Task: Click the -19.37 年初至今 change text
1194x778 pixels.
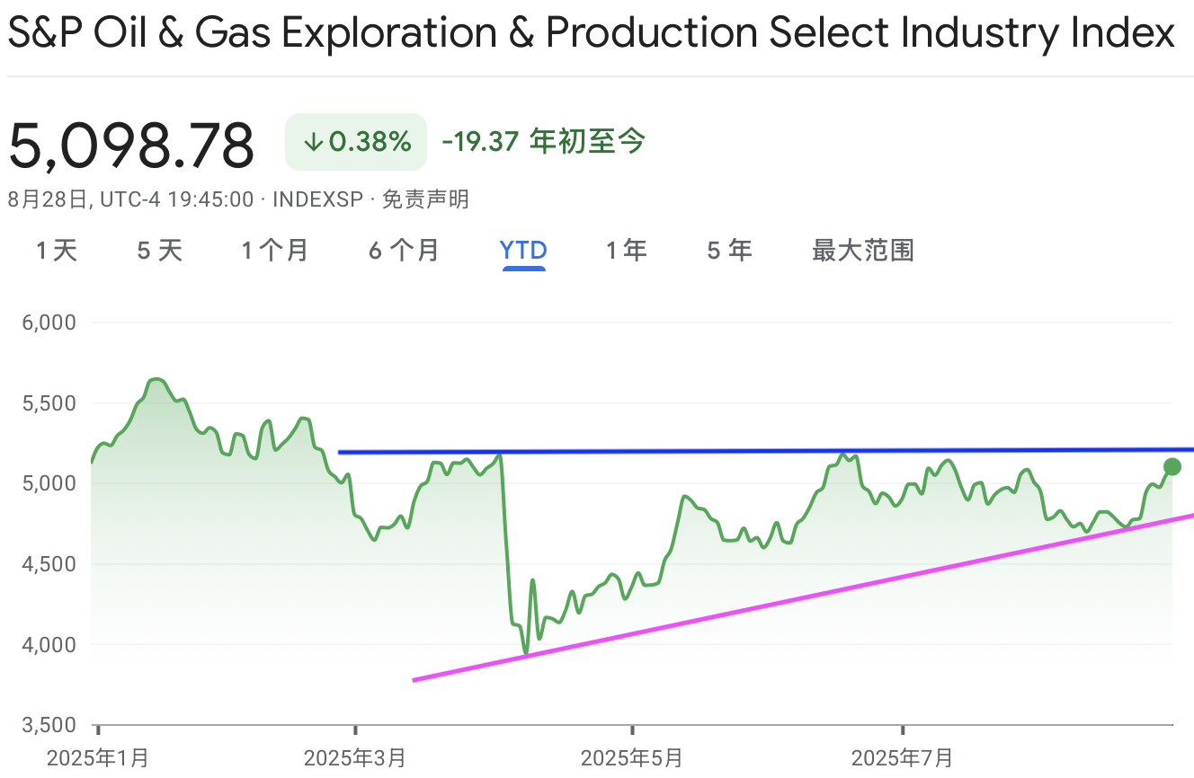Action: click(x=543, y=141)
